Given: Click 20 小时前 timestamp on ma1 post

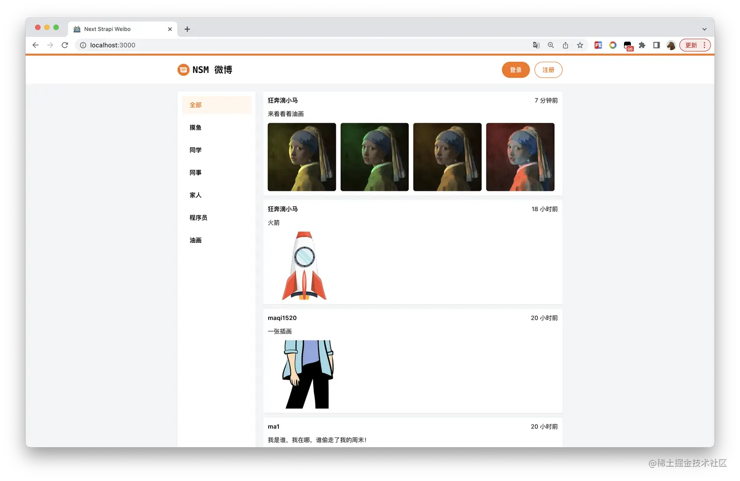Looking at the screenshot, I should click(544, 426).
